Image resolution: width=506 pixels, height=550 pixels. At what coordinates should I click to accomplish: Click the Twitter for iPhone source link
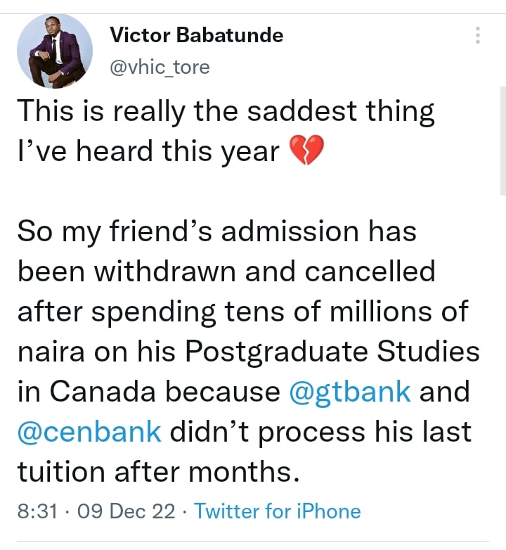click(x=277, y=511)
